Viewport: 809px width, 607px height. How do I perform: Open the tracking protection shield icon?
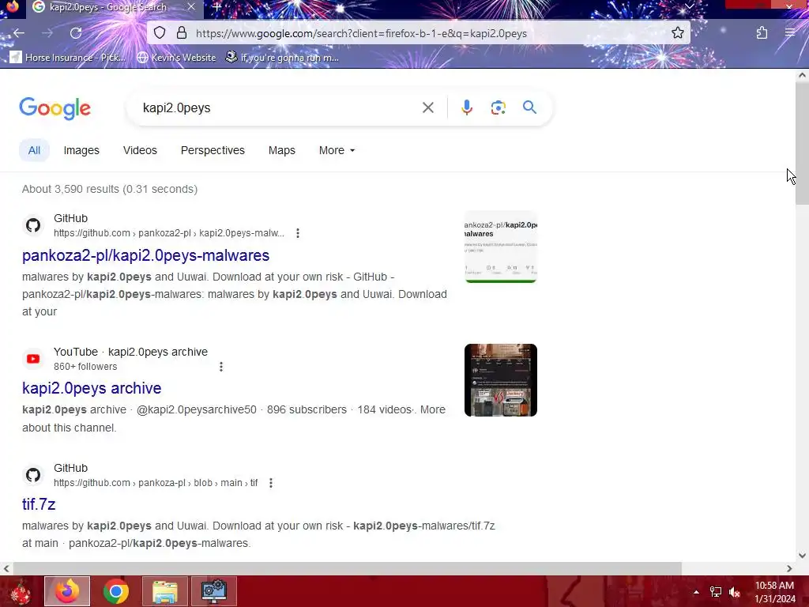160,33
